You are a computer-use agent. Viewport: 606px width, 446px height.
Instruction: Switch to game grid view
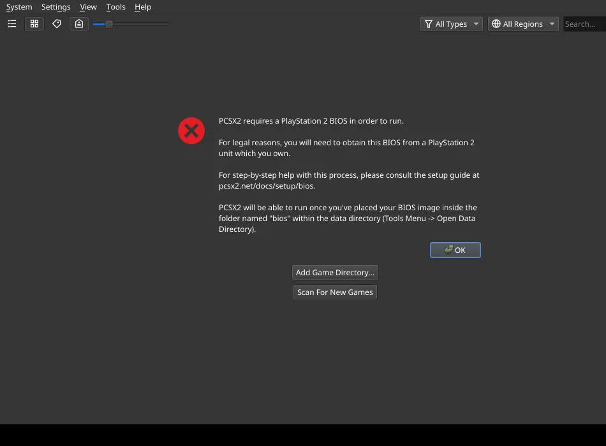(34, 24)
